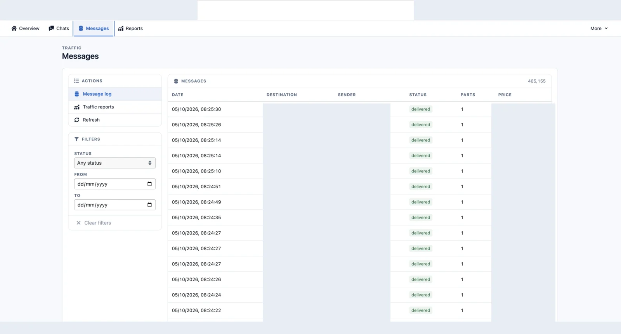Click the Messages panel header icon
The height and width of the screenshot is (334, 621).
(x=176, y=81)
